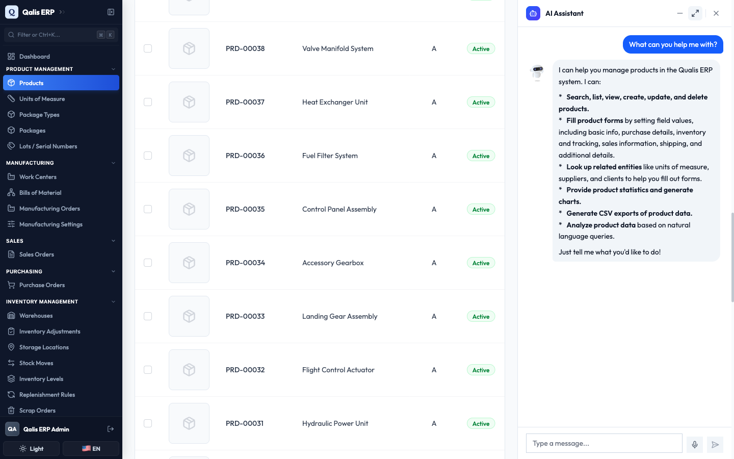This screenshot has width=734, height=459.
Task: Go to Package Types
Action: pyautogui.click(x=61, y=115)
